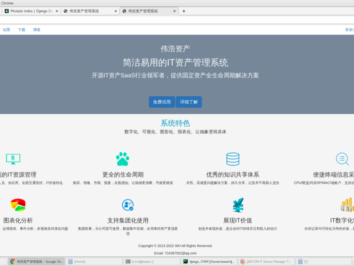Click the 详细了解 button
354x266 pixels.
click(x=189, y=102)
